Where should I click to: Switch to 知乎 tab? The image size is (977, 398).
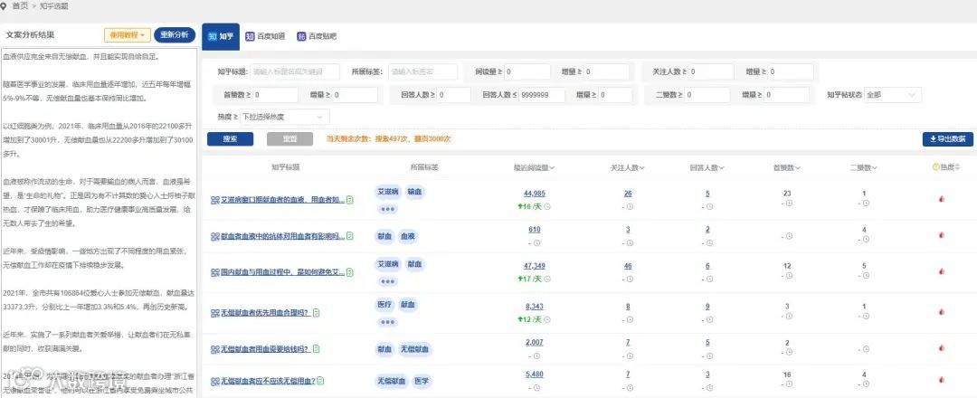point(222,36)
